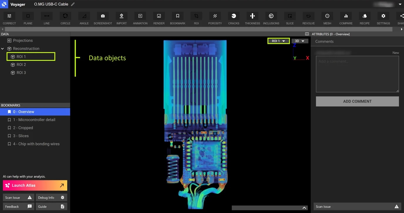The image size is (404, 213).
Task: Open the ROI 1 dropdown in viewport
Action: [278, 41]
